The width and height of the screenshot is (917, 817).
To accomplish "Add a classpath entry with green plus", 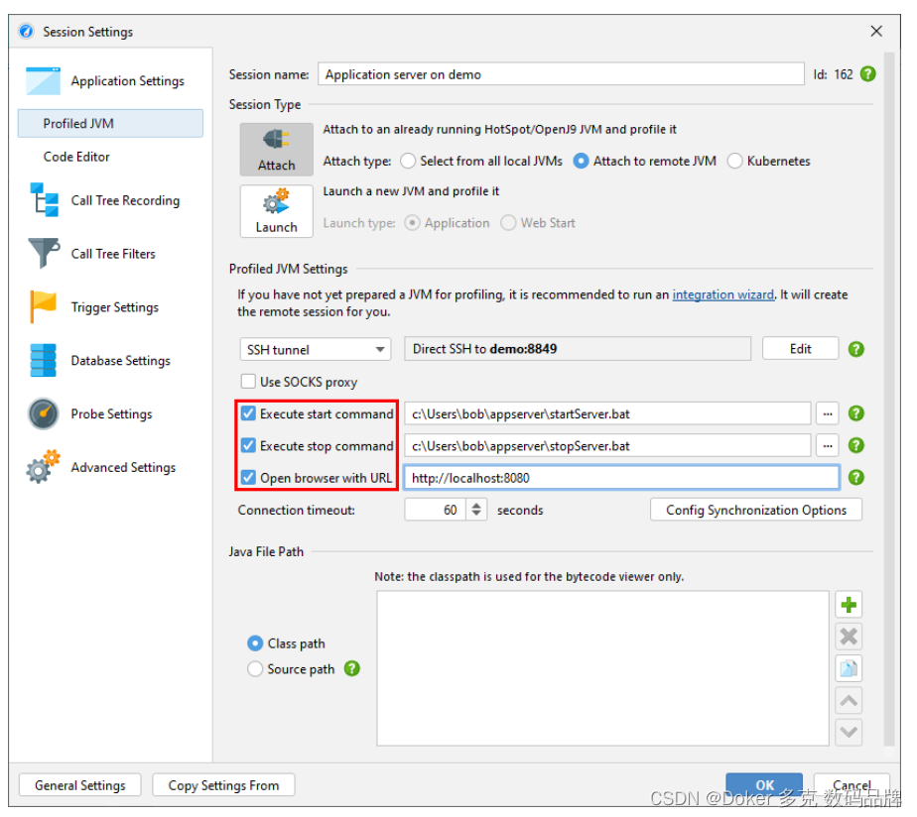I will pos(849,605).
